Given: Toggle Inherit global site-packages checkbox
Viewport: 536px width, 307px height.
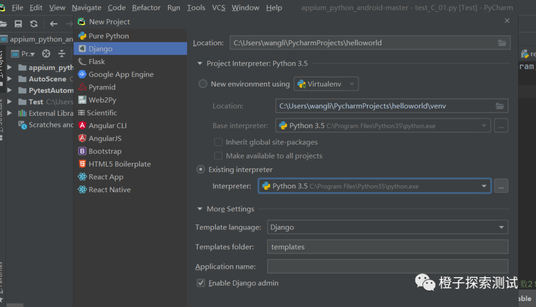Looking at the screenshot, I should [x=218, y=142].
